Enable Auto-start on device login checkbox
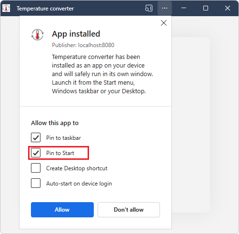239x234 pixels. [x=36, y=183]
